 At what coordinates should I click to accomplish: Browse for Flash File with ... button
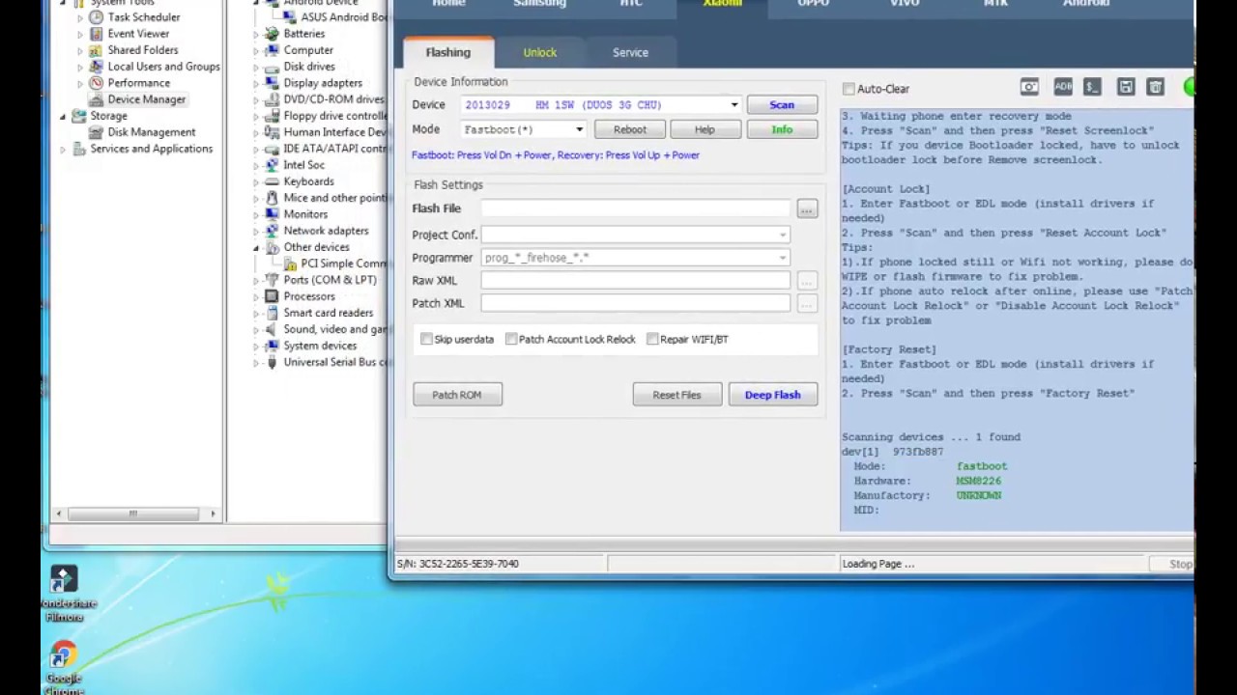tap(807, 208)
